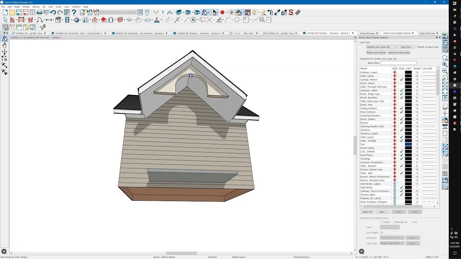This screenshot has width=461, height=259.
Task: Go up one floor with chevron icon
Action: [170, 13]
